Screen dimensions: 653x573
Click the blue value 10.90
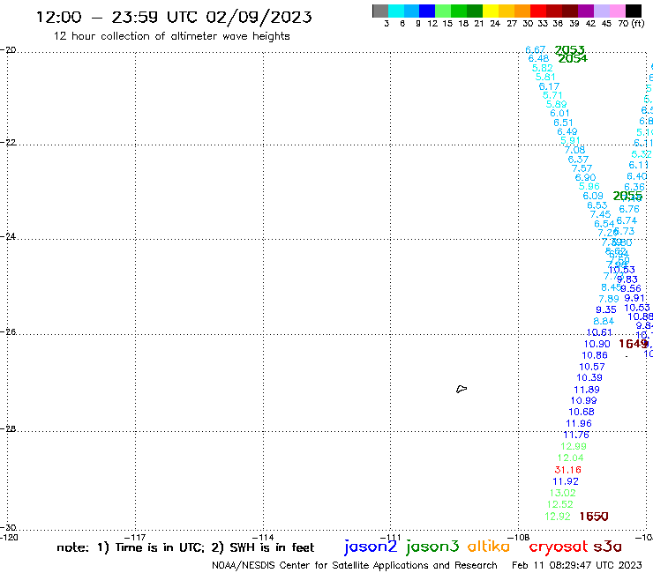pyautogui.click(x=597, y=344)
